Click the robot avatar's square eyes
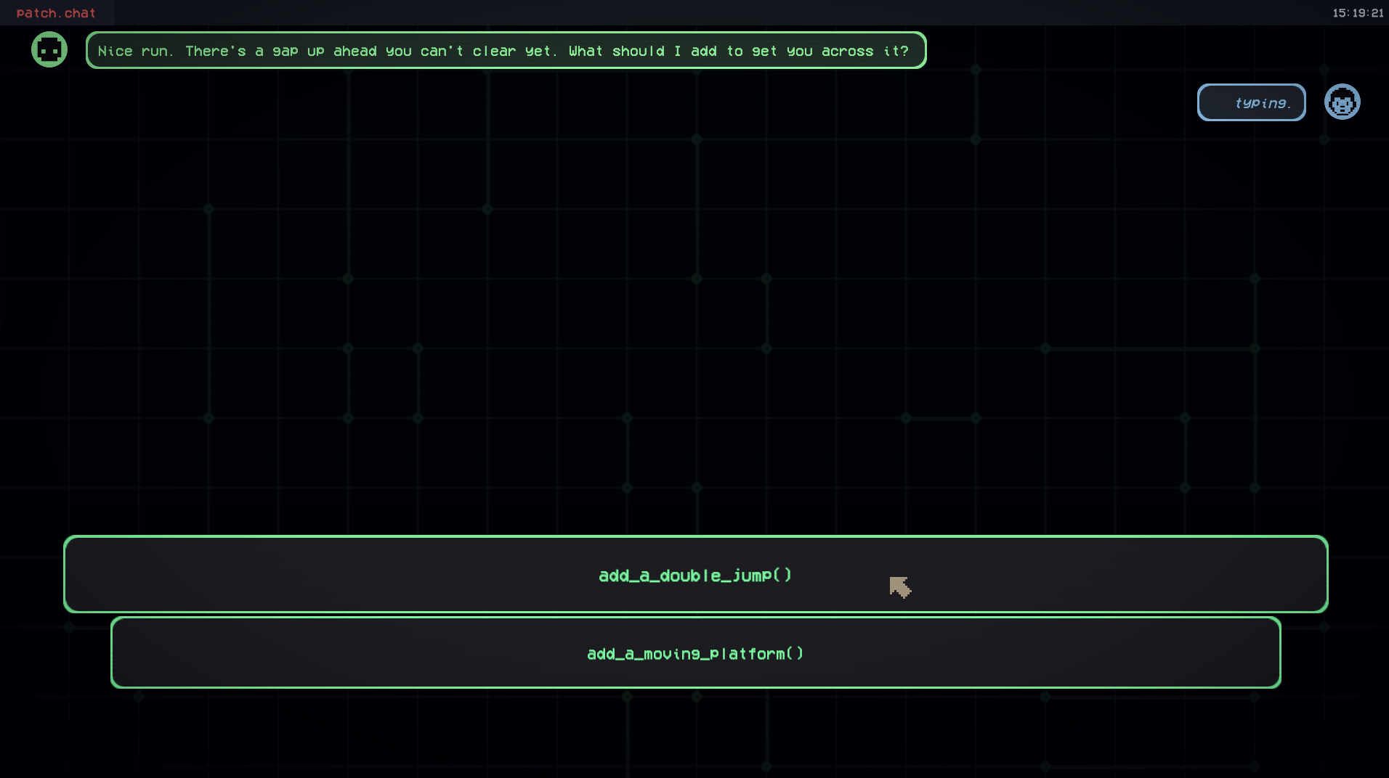The image size is (1389, 778). click(49, 49)
